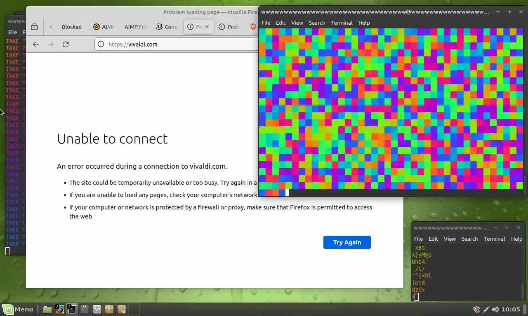Open Search menu in the large colorful terminal
The image size is (528, 316).
tap(317, 23)
